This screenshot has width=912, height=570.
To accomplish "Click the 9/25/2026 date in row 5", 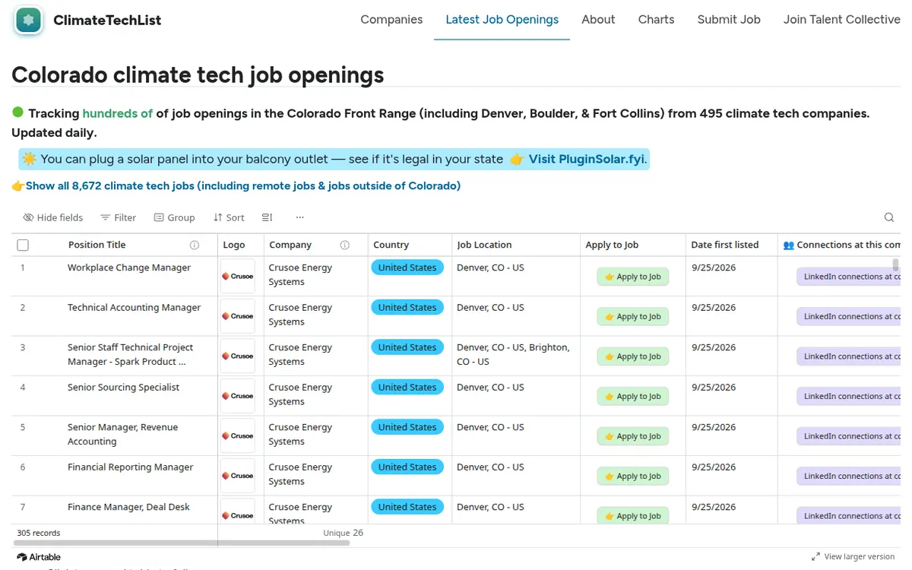I will 714,427.
